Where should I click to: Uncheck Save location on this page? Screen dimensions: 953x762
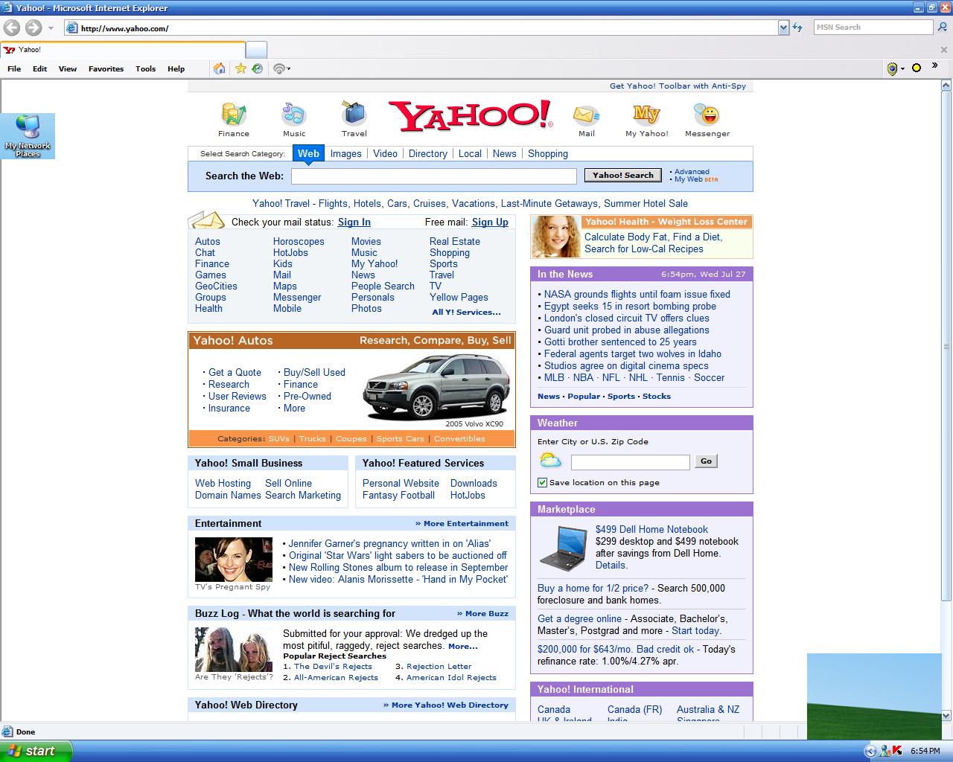click(x=543, y=482)
